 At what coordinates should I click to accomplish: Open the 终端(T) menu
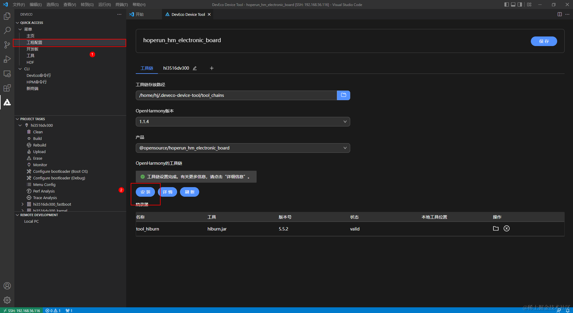click(121, 4)
